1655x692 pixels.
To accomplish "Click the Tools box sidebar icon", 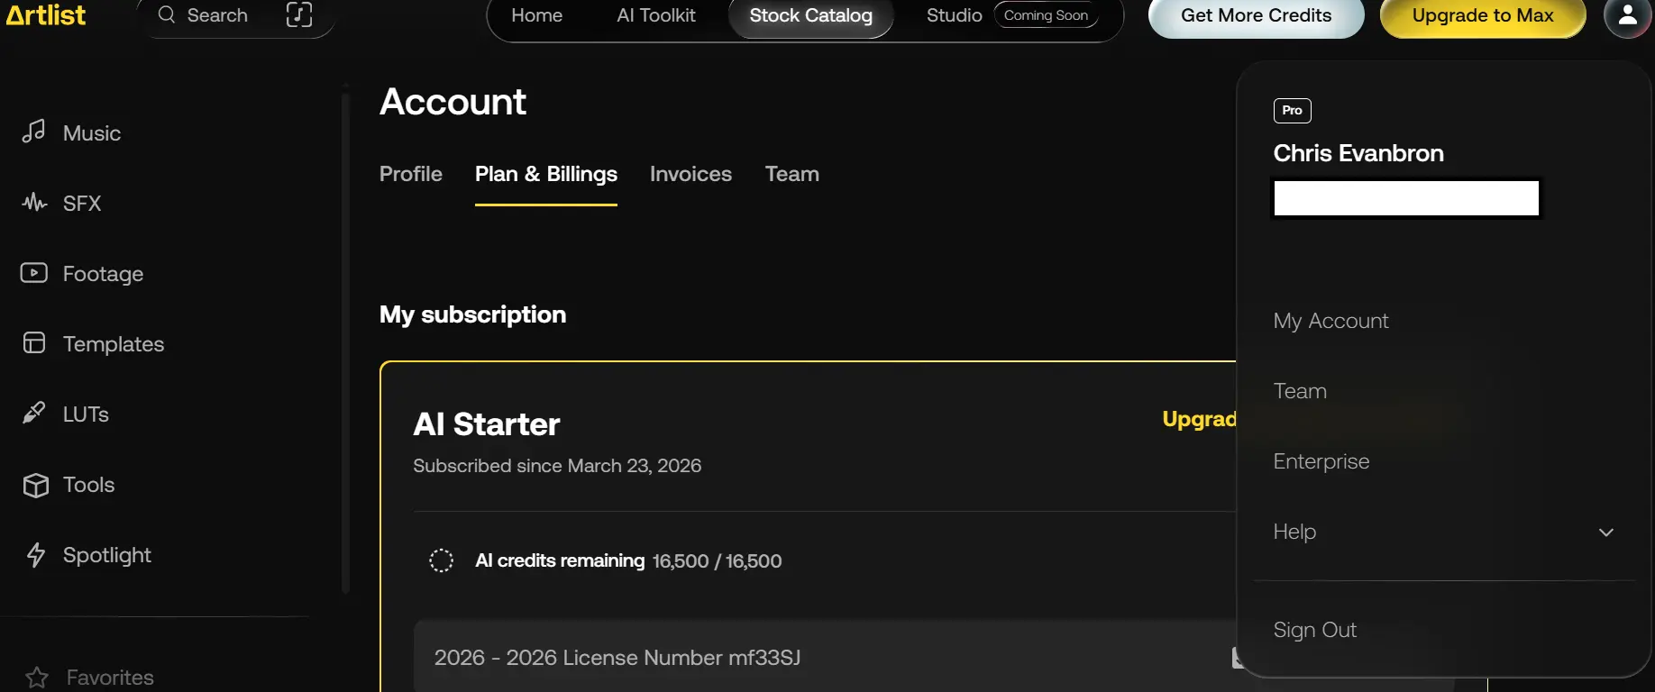I will 35,485.
